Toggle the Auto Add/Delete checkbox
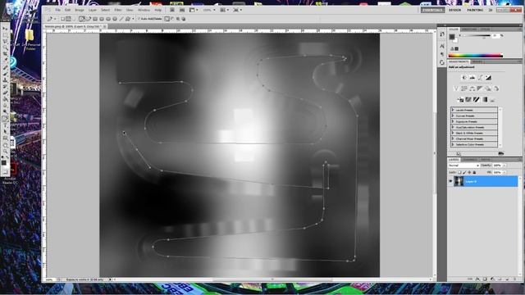The image size is (525, 295). pyautogui.click(x=139, y=19)
